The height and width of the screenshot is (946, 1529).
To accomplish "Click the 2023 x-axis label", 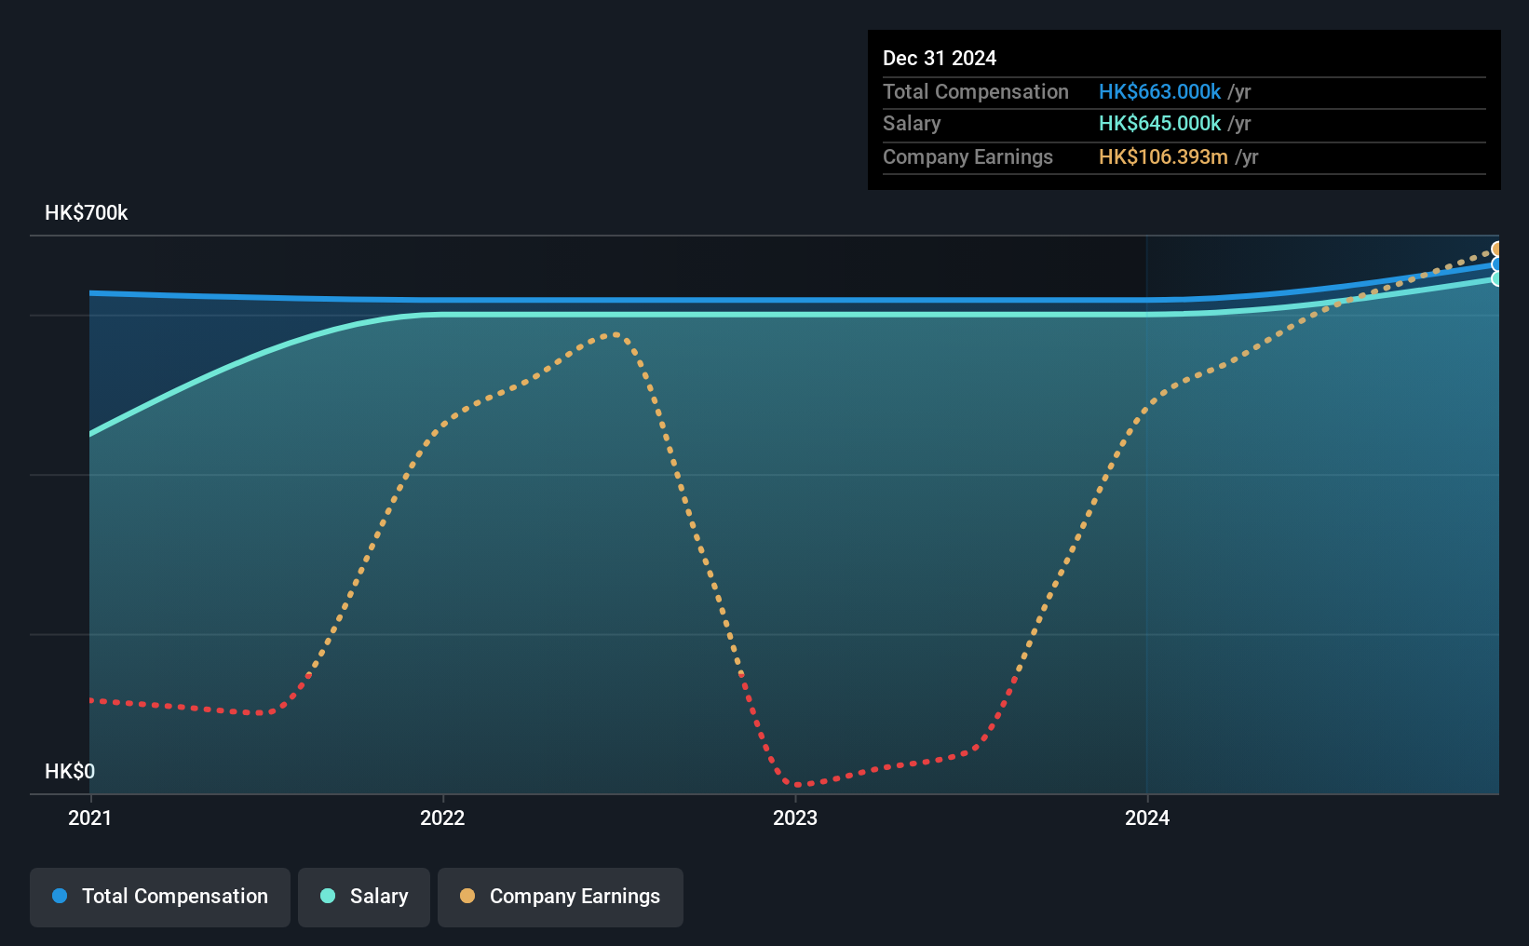I will point(795,818).
